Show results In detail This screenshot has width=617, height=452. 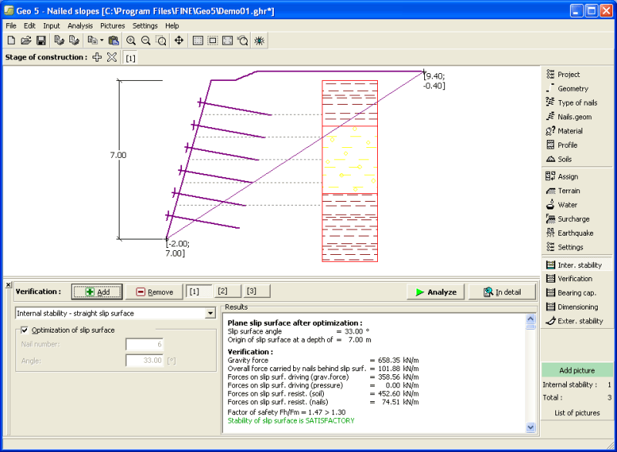(x=502, y=292)
